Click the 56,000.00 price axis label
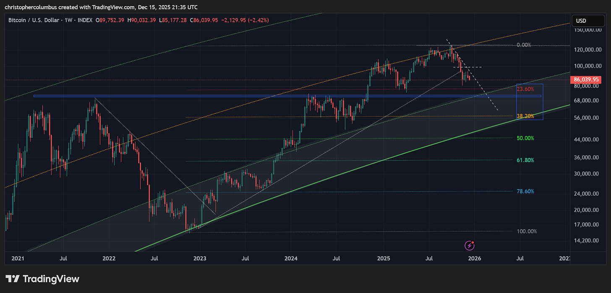 click(587, 118)
